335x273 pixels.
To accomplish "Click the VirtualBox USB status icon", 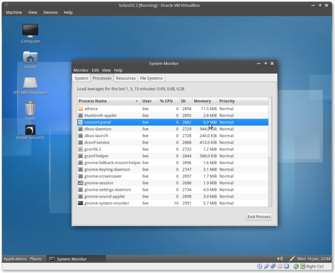I will tap(266, 266).
